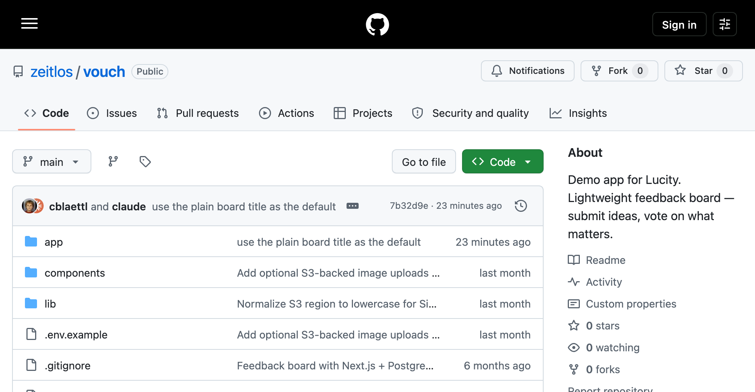Open the app folder
The image size is (755, 392).
[54, 242]
